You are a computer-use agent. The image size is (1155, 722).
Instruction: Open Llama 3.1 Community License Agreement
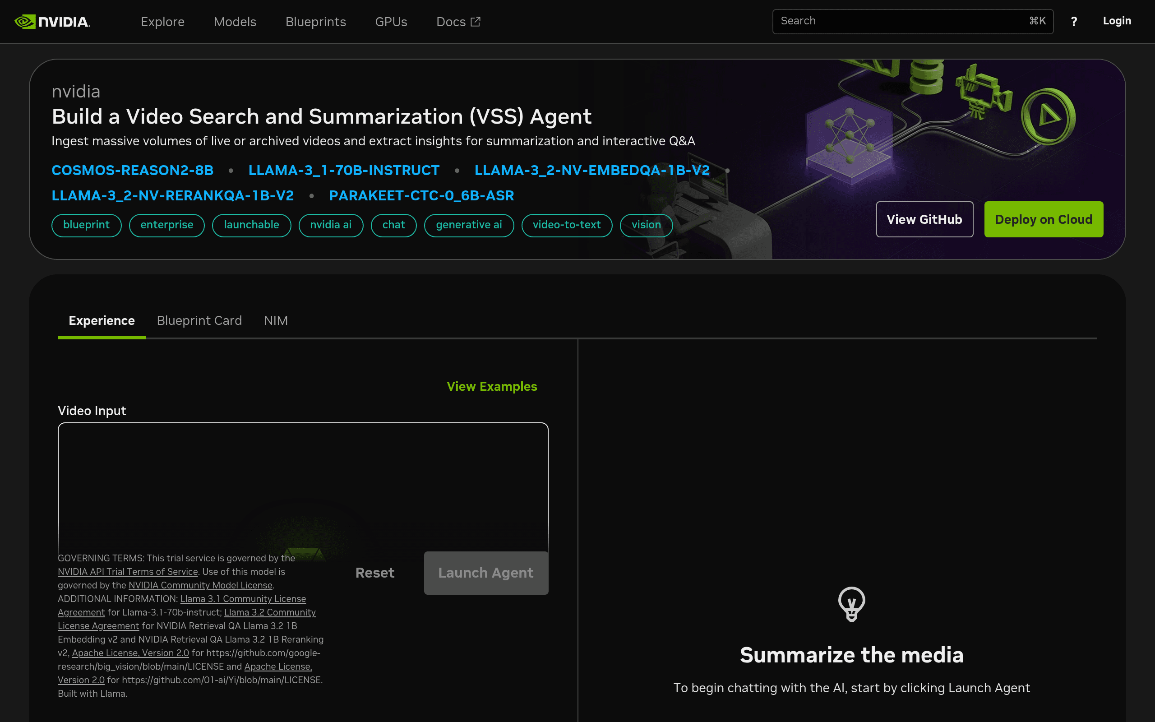click(x=182, y=606)
